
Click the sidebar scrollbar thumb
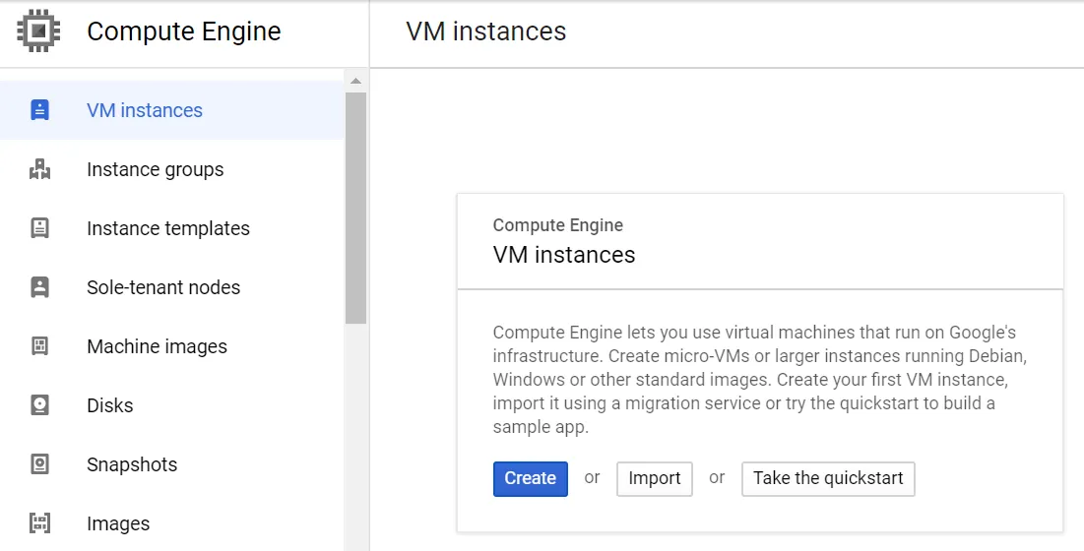click(356, 208)
